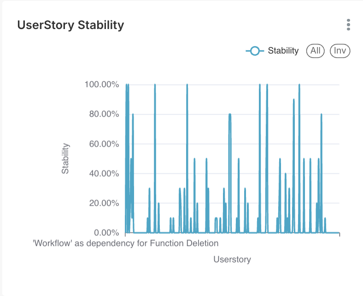Image resolution: width=363 pixels, height=296 pixels.
Task: Click the Stability legend circle marker
Action: tap(254, 51)
